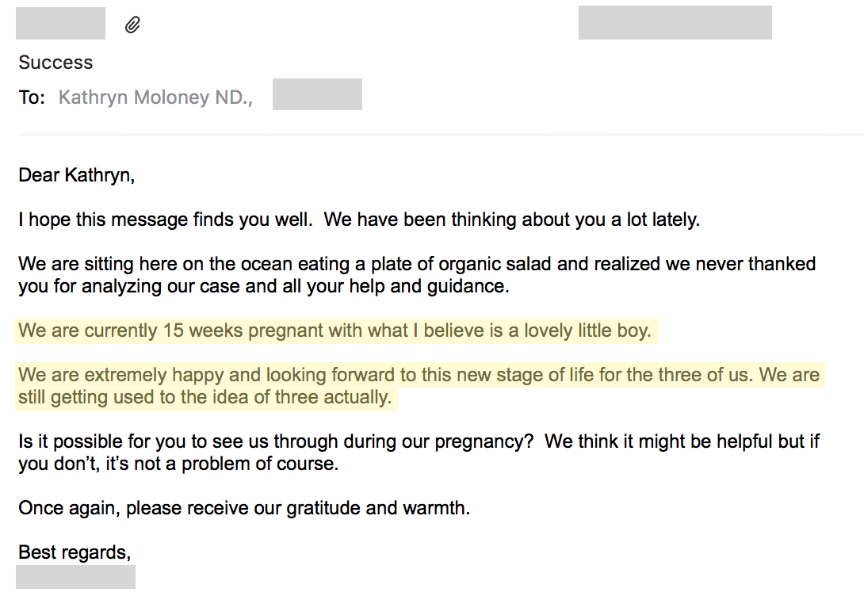This screenshot has width=864, height=596.
Task: Click the header divider line
Action: coord(441,135)
